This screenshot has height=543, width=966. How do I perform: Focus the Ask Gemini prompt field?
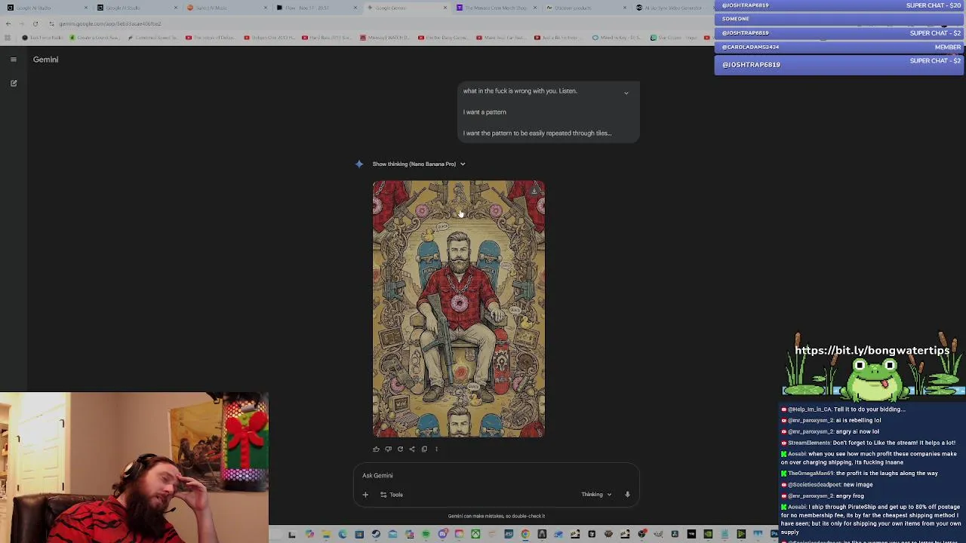click(x=496, y=475)
